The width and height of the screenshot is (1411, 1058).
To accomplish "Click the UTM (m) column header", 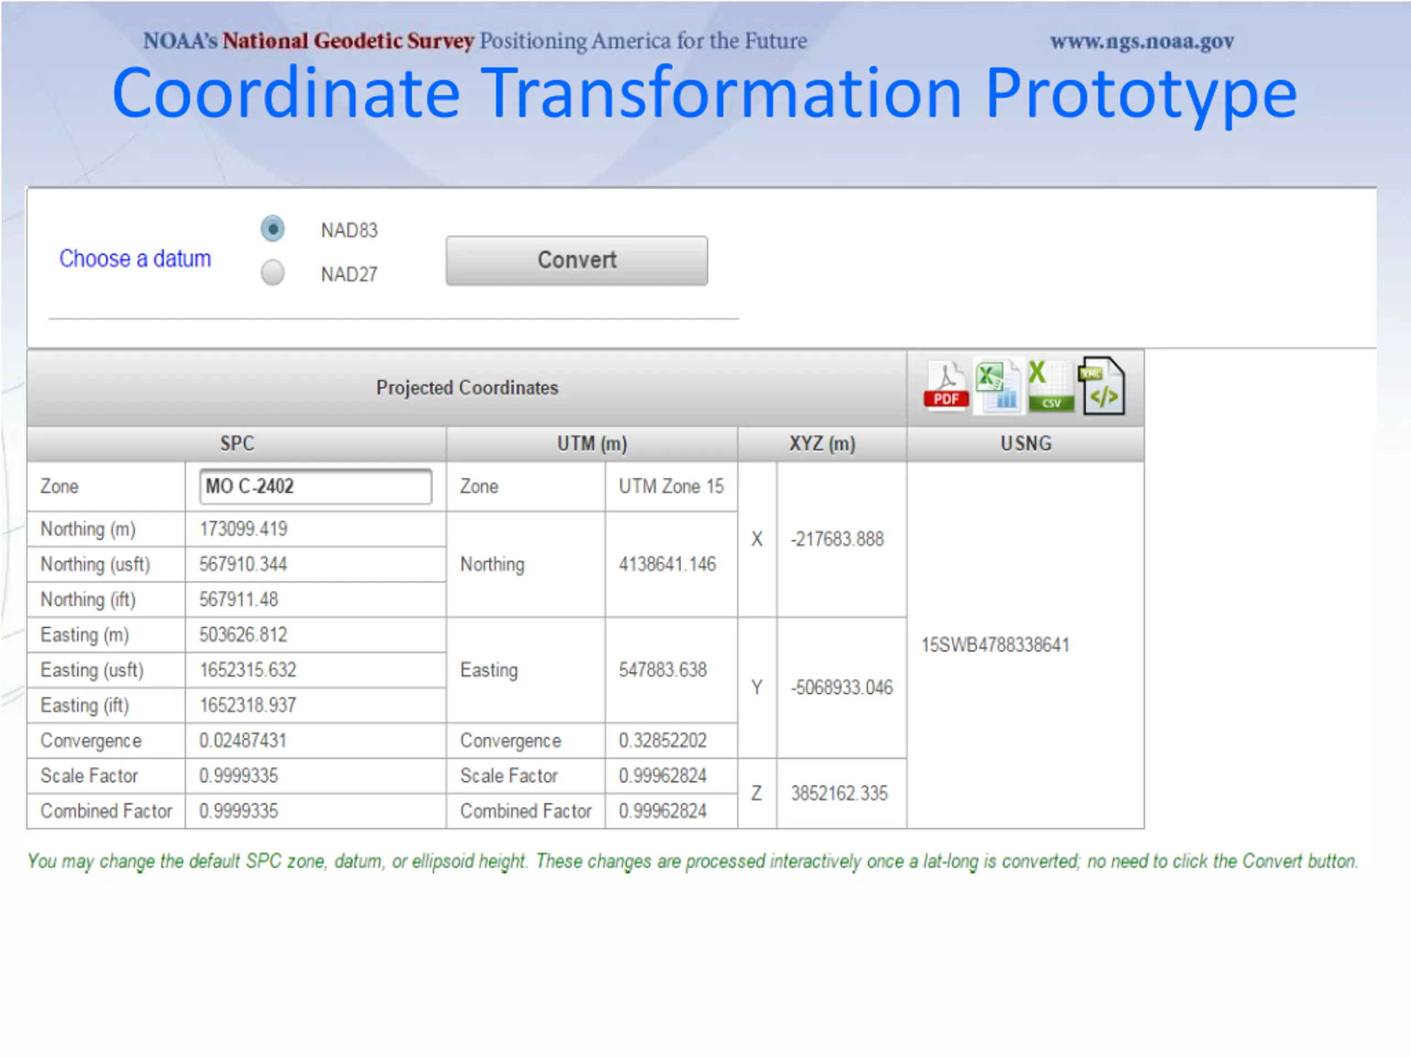I will [592, 444].
